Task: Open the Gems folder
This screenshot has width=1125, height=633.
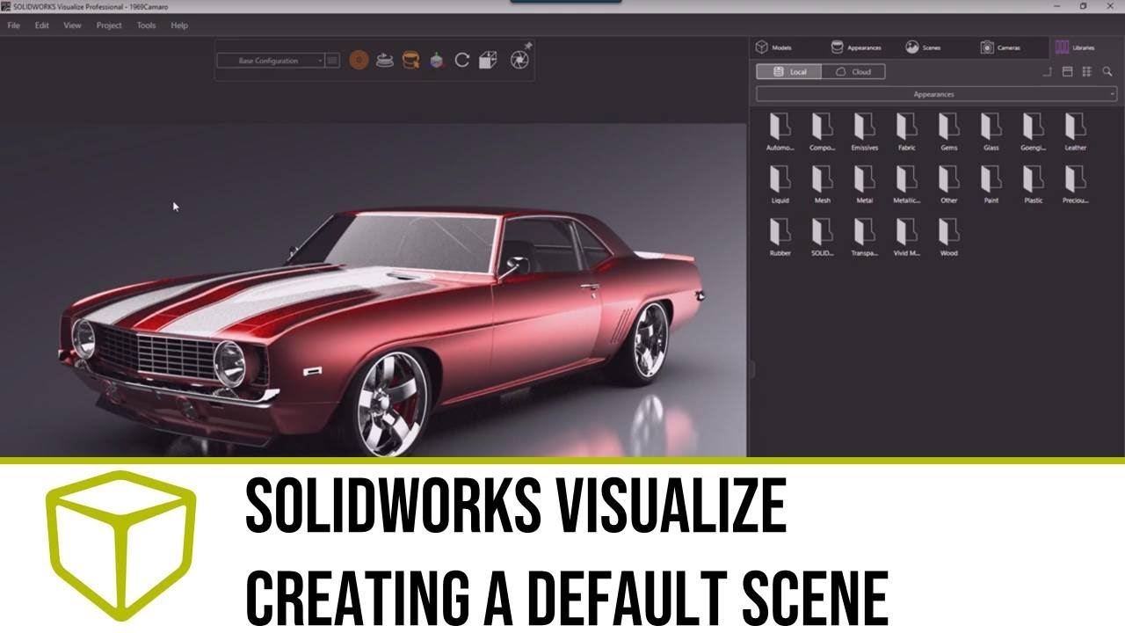Action: [948, 132]
